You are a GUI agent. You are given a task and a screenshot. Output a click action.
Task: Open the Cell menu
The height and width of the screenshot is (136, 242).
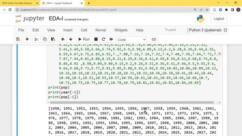[84, 30]
